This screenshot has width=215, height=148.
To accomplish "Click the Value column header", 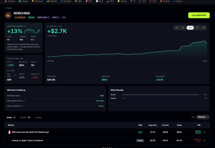I will click(179, 125).
